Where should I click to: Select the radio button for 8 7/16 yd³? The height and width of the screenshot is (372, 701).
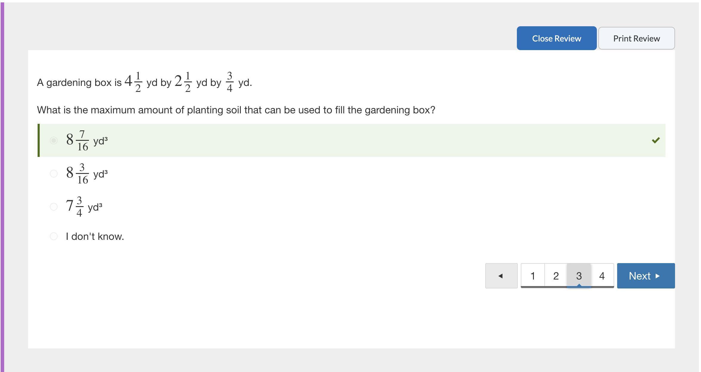tap(54, 140)
